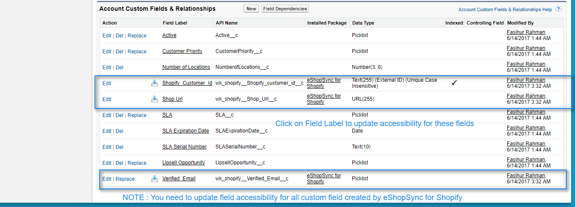Delete the Customer Priority field
Screen dimensions: 575x207
119,52
